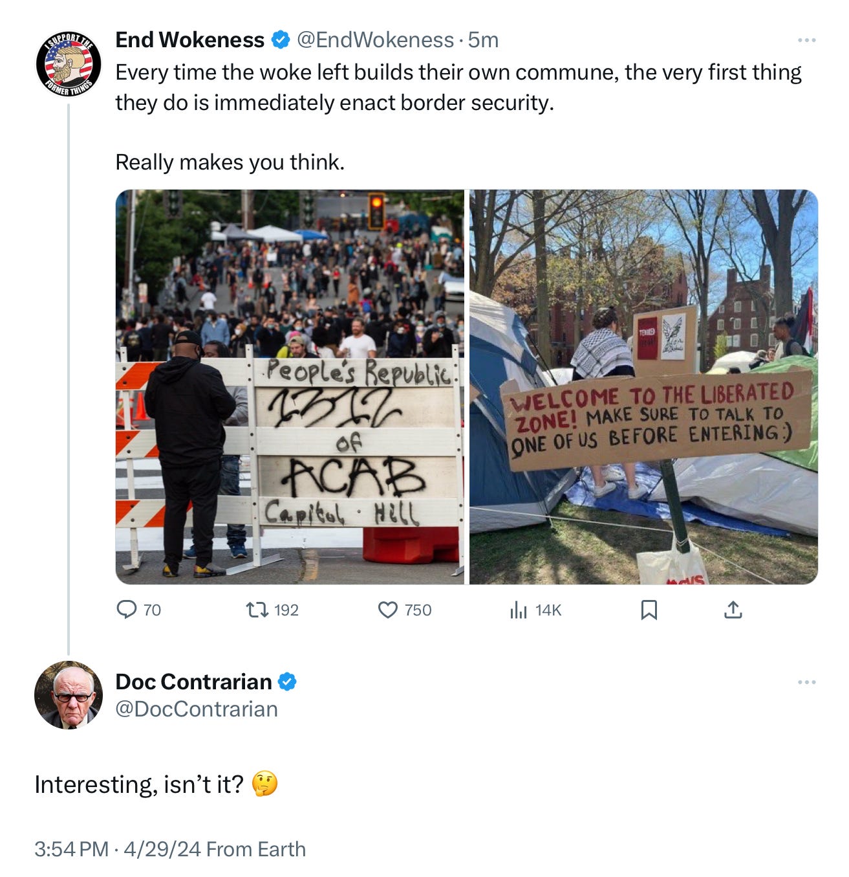Repost the End Wokeness tweet
Viewport: 849px width, 877px height.
point(257,610)
